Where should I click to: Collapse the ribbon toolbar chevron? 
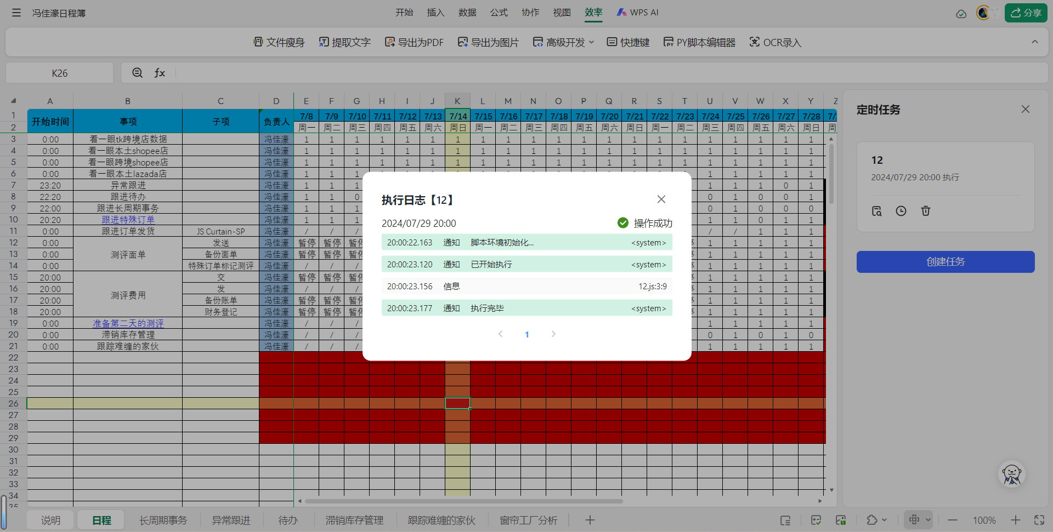1034,42
